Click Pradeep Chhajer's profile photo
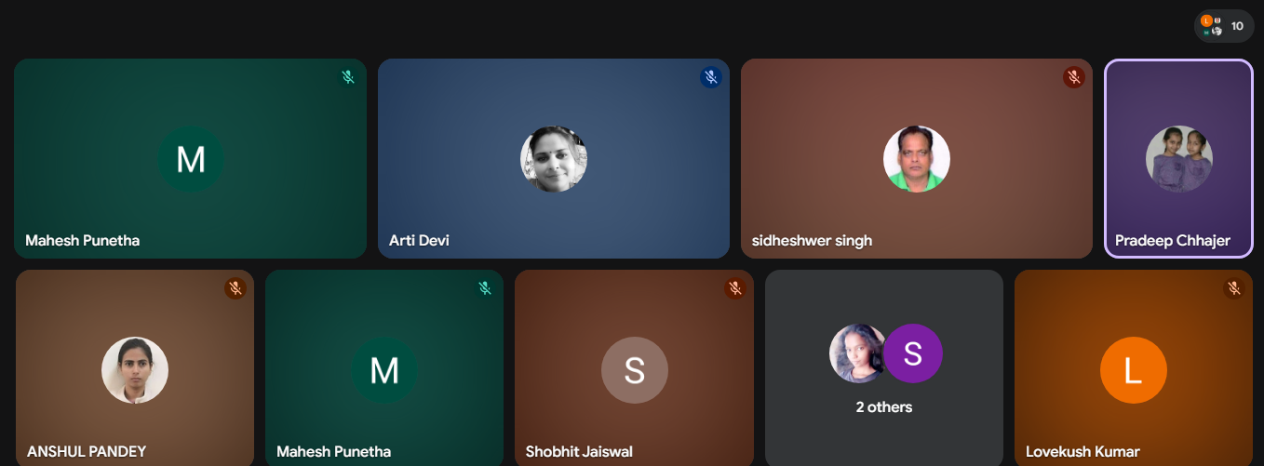The height and width of the screenshot is (466, 1264). pos(1178,159)
